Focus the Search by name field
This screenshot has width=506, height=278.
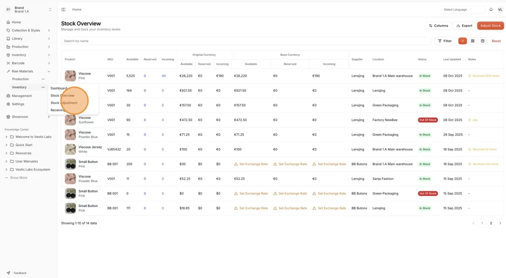coord(246,41)
